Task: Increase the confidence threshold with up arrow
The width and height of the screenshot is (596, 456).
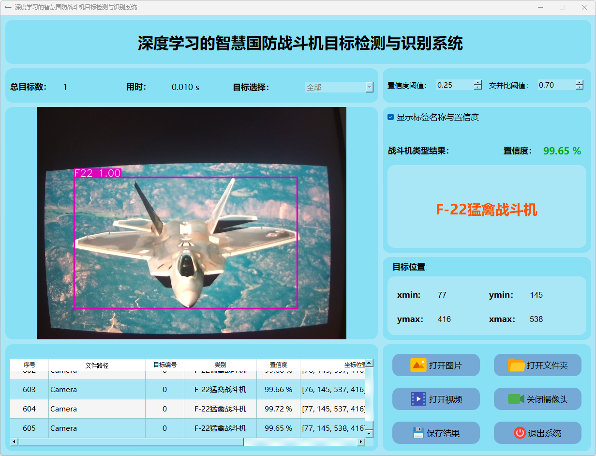Action: tap(478, 82)
